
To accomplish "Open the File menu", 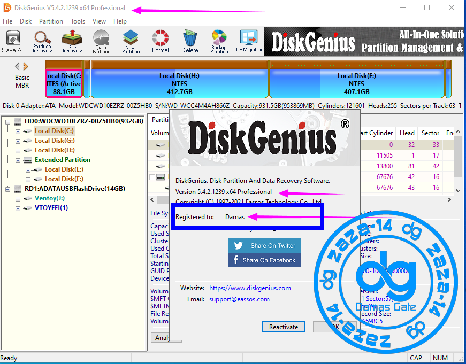I will point(7,21).
